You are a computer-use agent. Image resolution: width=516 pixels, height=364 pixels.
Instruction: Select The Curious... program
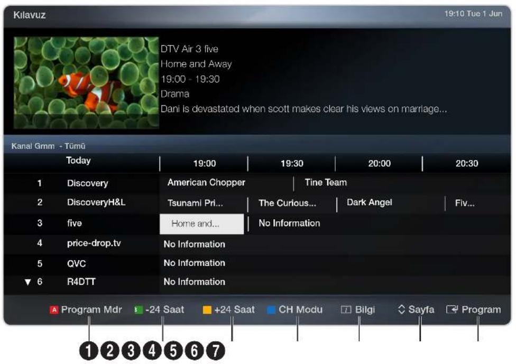[287, 203]
